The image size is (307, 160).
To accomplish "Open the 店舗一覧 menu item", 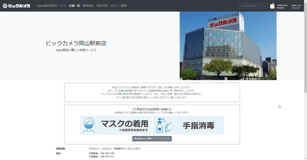I will click(74, 6).
